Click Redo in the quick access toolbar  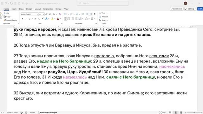tap(11, 3)
